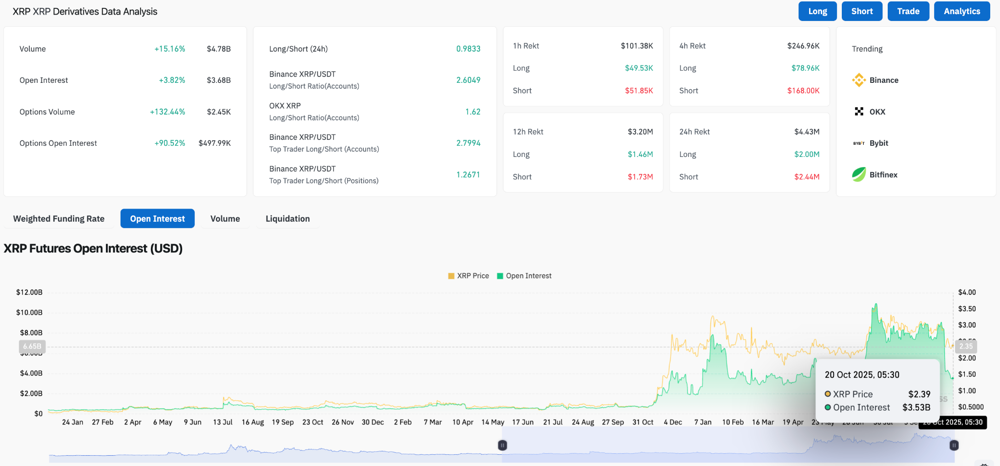Click the left range handle of chart navigator
Screen dimensions: 1000x466
pos(502,445)
